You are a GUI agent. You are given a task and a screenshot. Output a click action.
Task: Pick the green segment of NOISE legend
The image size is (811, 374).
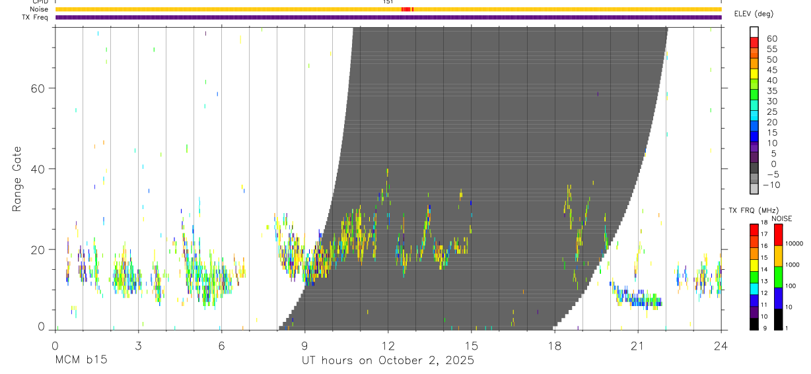coord(778,277)
